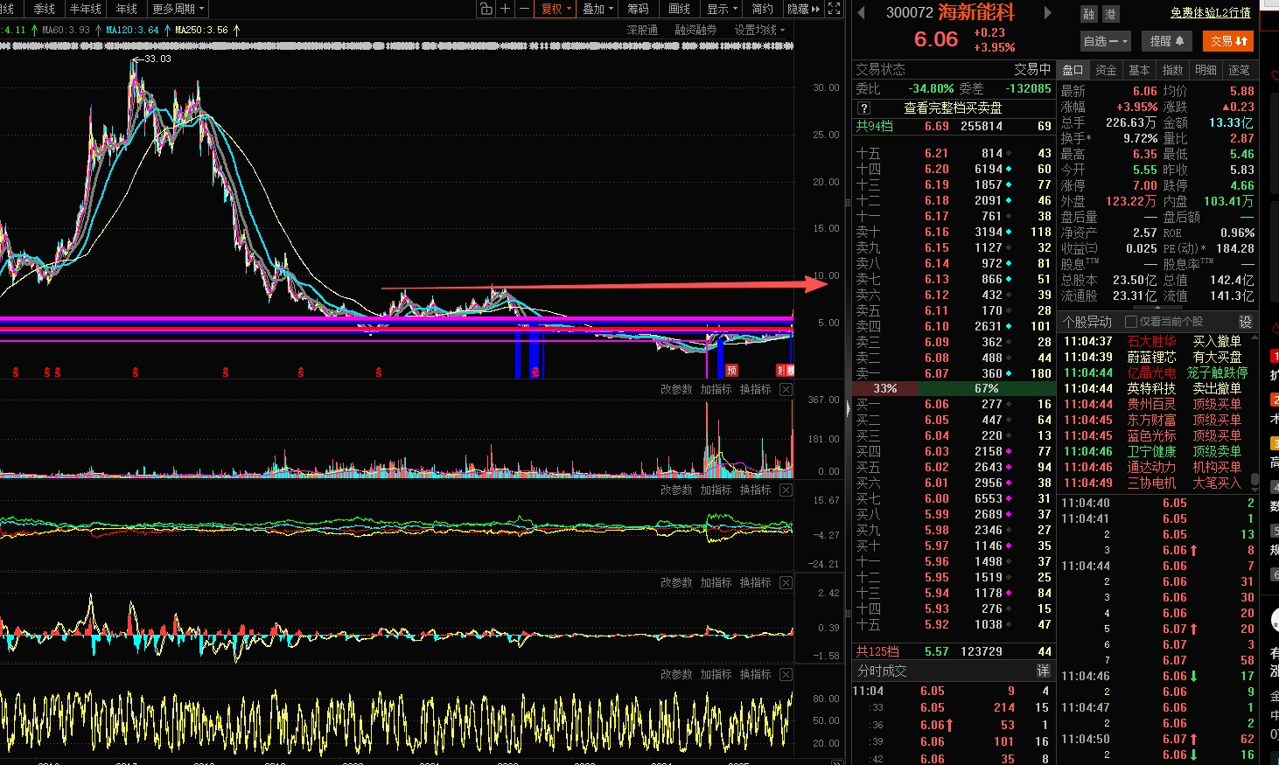Switch to the 基本 tab

(x=1139, y=70)
